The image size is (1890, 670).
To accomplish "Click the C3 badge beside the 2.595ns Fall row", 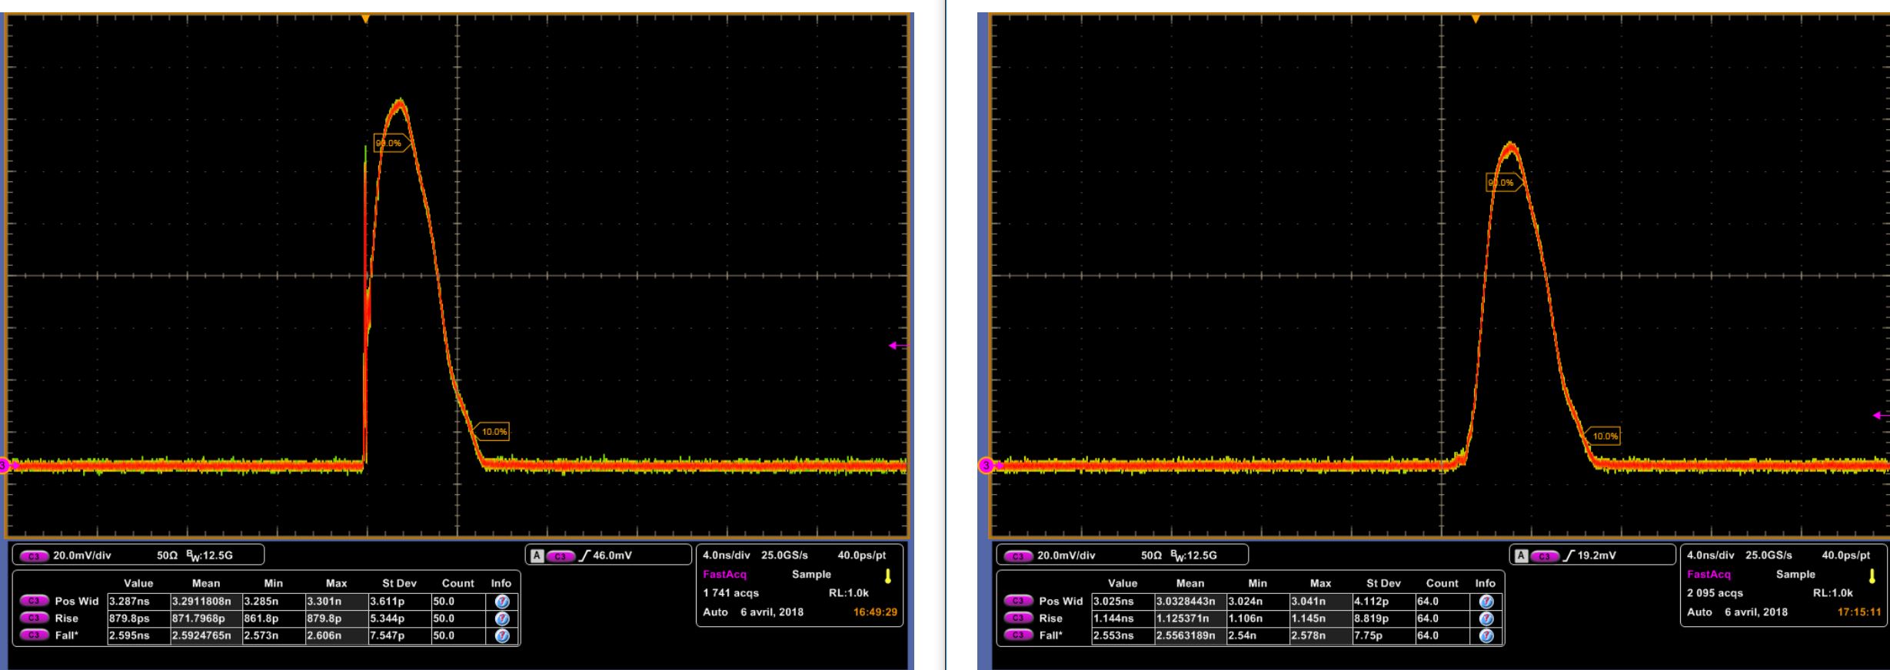I will [34, 636].
